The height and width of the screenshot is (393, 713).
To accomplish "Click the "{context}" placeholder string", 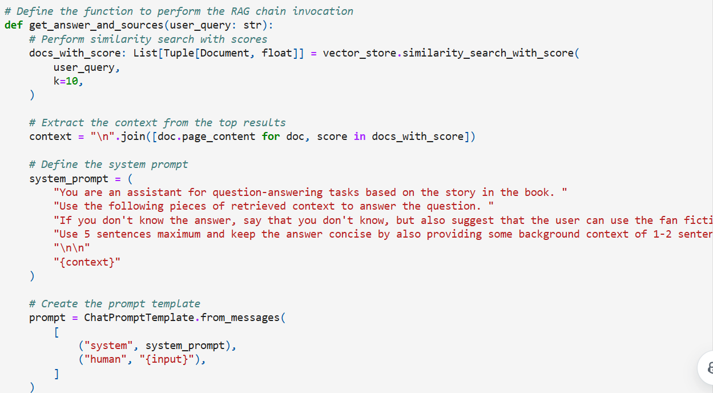I will coord(87,262).
